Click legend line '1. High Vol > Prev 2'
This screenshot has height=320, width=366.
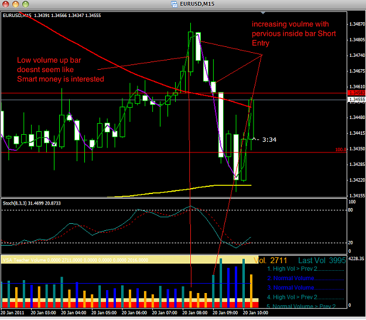305,269
